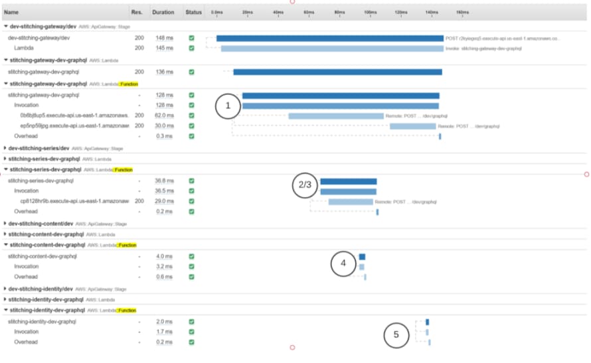Select the 136 ms stitching-gateway timeline bar

(x=338, y=72)
